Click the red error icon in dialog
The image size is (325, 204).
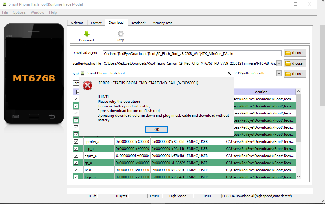coord(88,85)
